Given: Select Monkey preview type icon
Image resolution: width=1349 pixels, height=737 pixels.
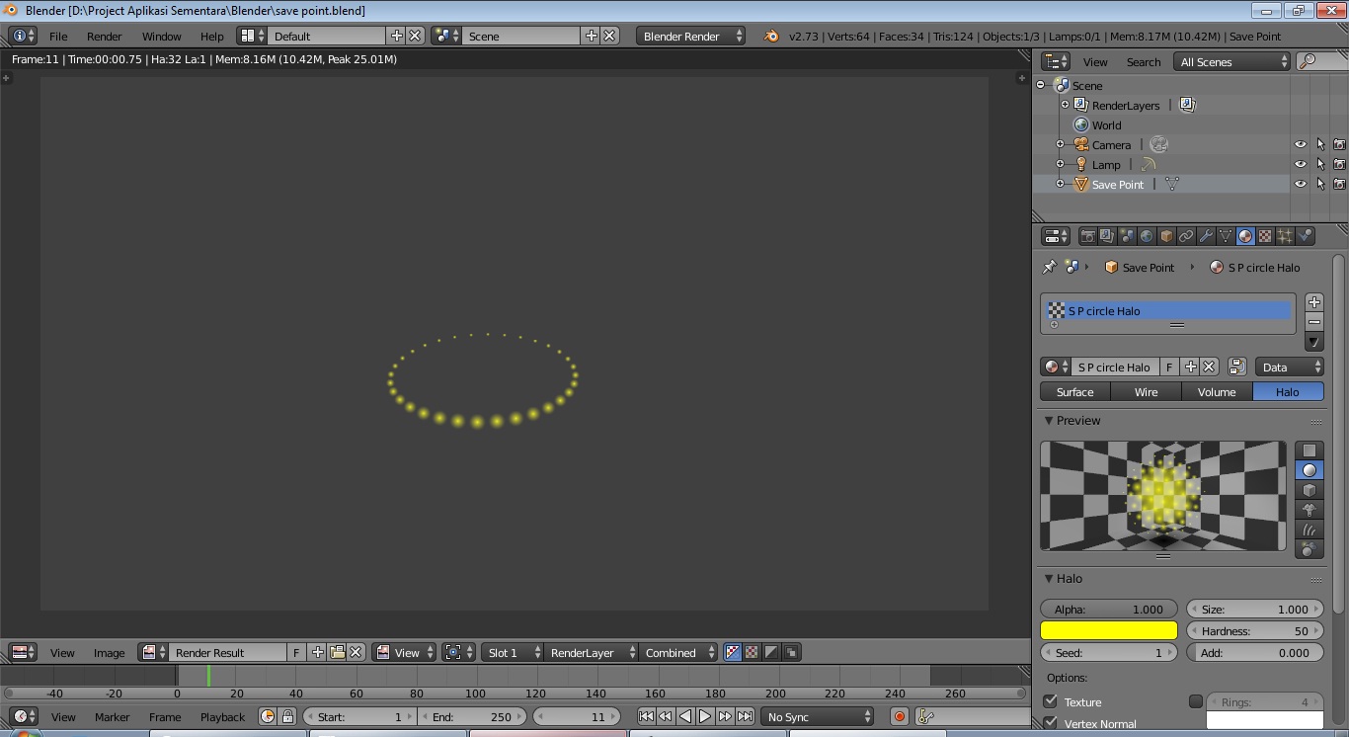Looking at the screenshot, I should 1309,510.
